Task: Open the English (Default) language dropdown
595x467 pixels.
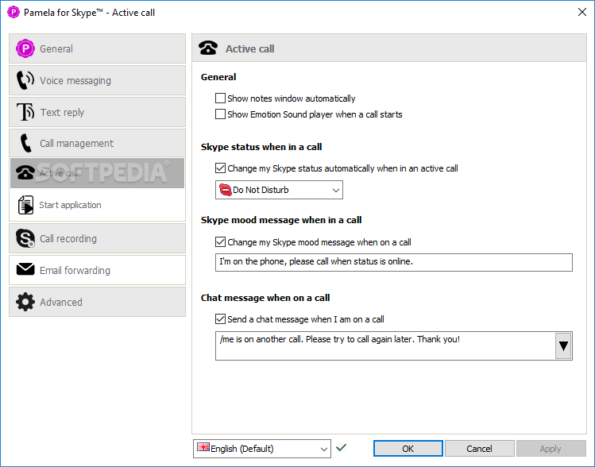Action: (x=262, y=449)
